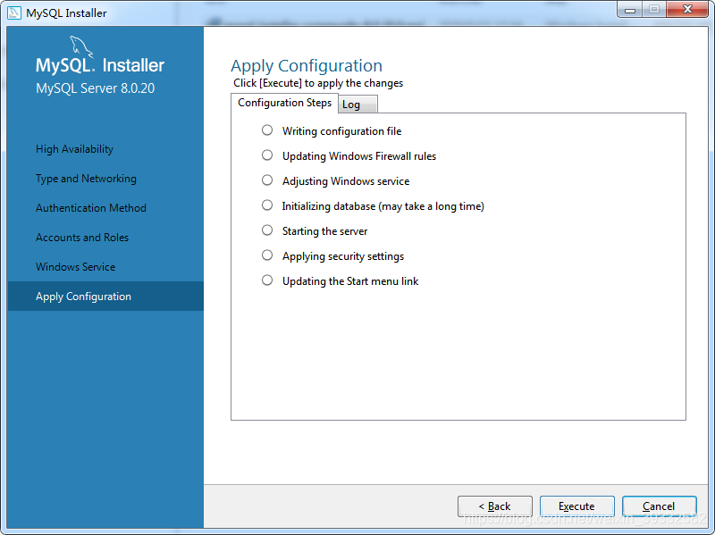
Task: Open the Configuration Steps tab
Action: click(x=284, y=103)
